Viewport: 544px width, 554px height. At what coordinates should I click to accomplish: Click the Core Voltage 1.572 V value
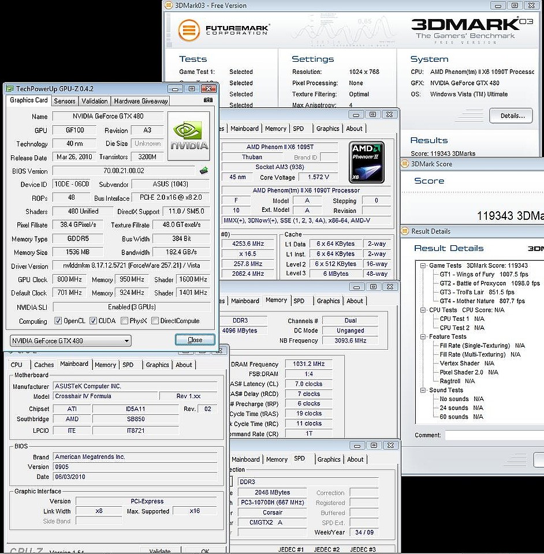318,177
